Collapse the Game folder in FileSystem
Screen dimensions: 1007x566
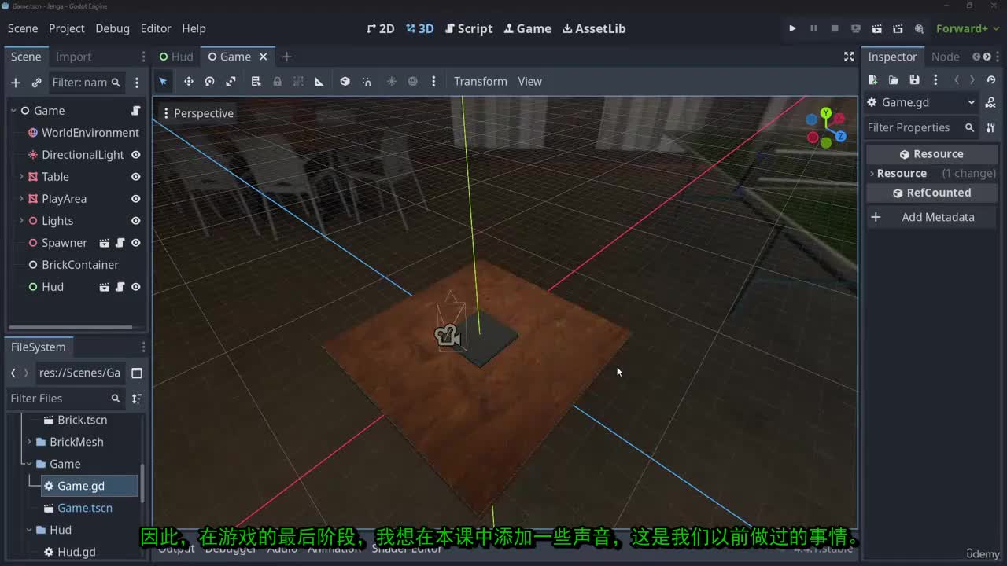29,464
